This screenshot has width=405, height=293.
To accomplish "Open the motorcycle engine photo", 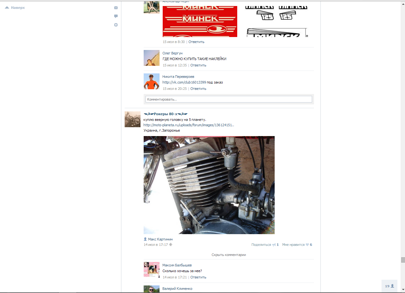I will coord(209,185).
